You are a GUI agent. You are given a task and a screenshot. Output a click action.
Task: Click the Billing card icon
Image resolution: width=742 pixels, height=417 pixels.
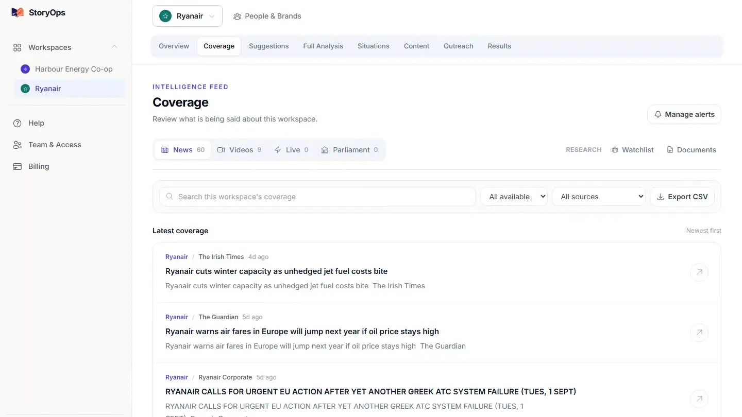pyautogui.click(x=17, y=166)
